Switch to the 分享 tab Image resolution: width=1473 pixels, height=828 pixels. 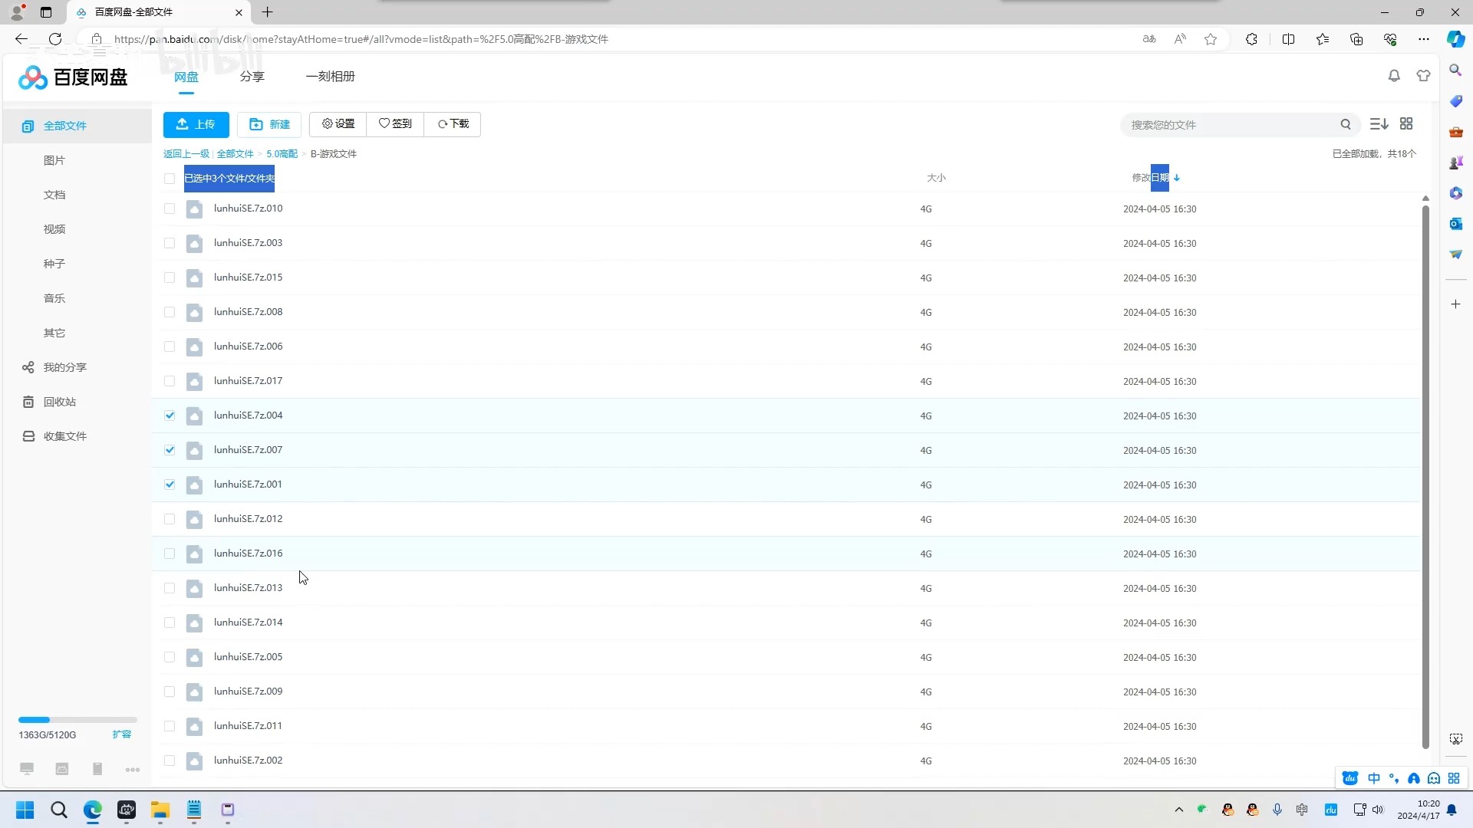pos(252,77)
